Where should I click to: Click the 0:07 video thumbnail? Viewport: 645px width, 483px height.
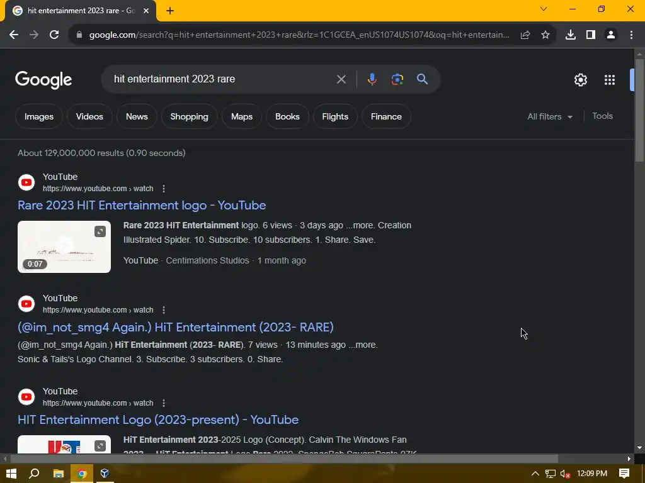point(64,247)
